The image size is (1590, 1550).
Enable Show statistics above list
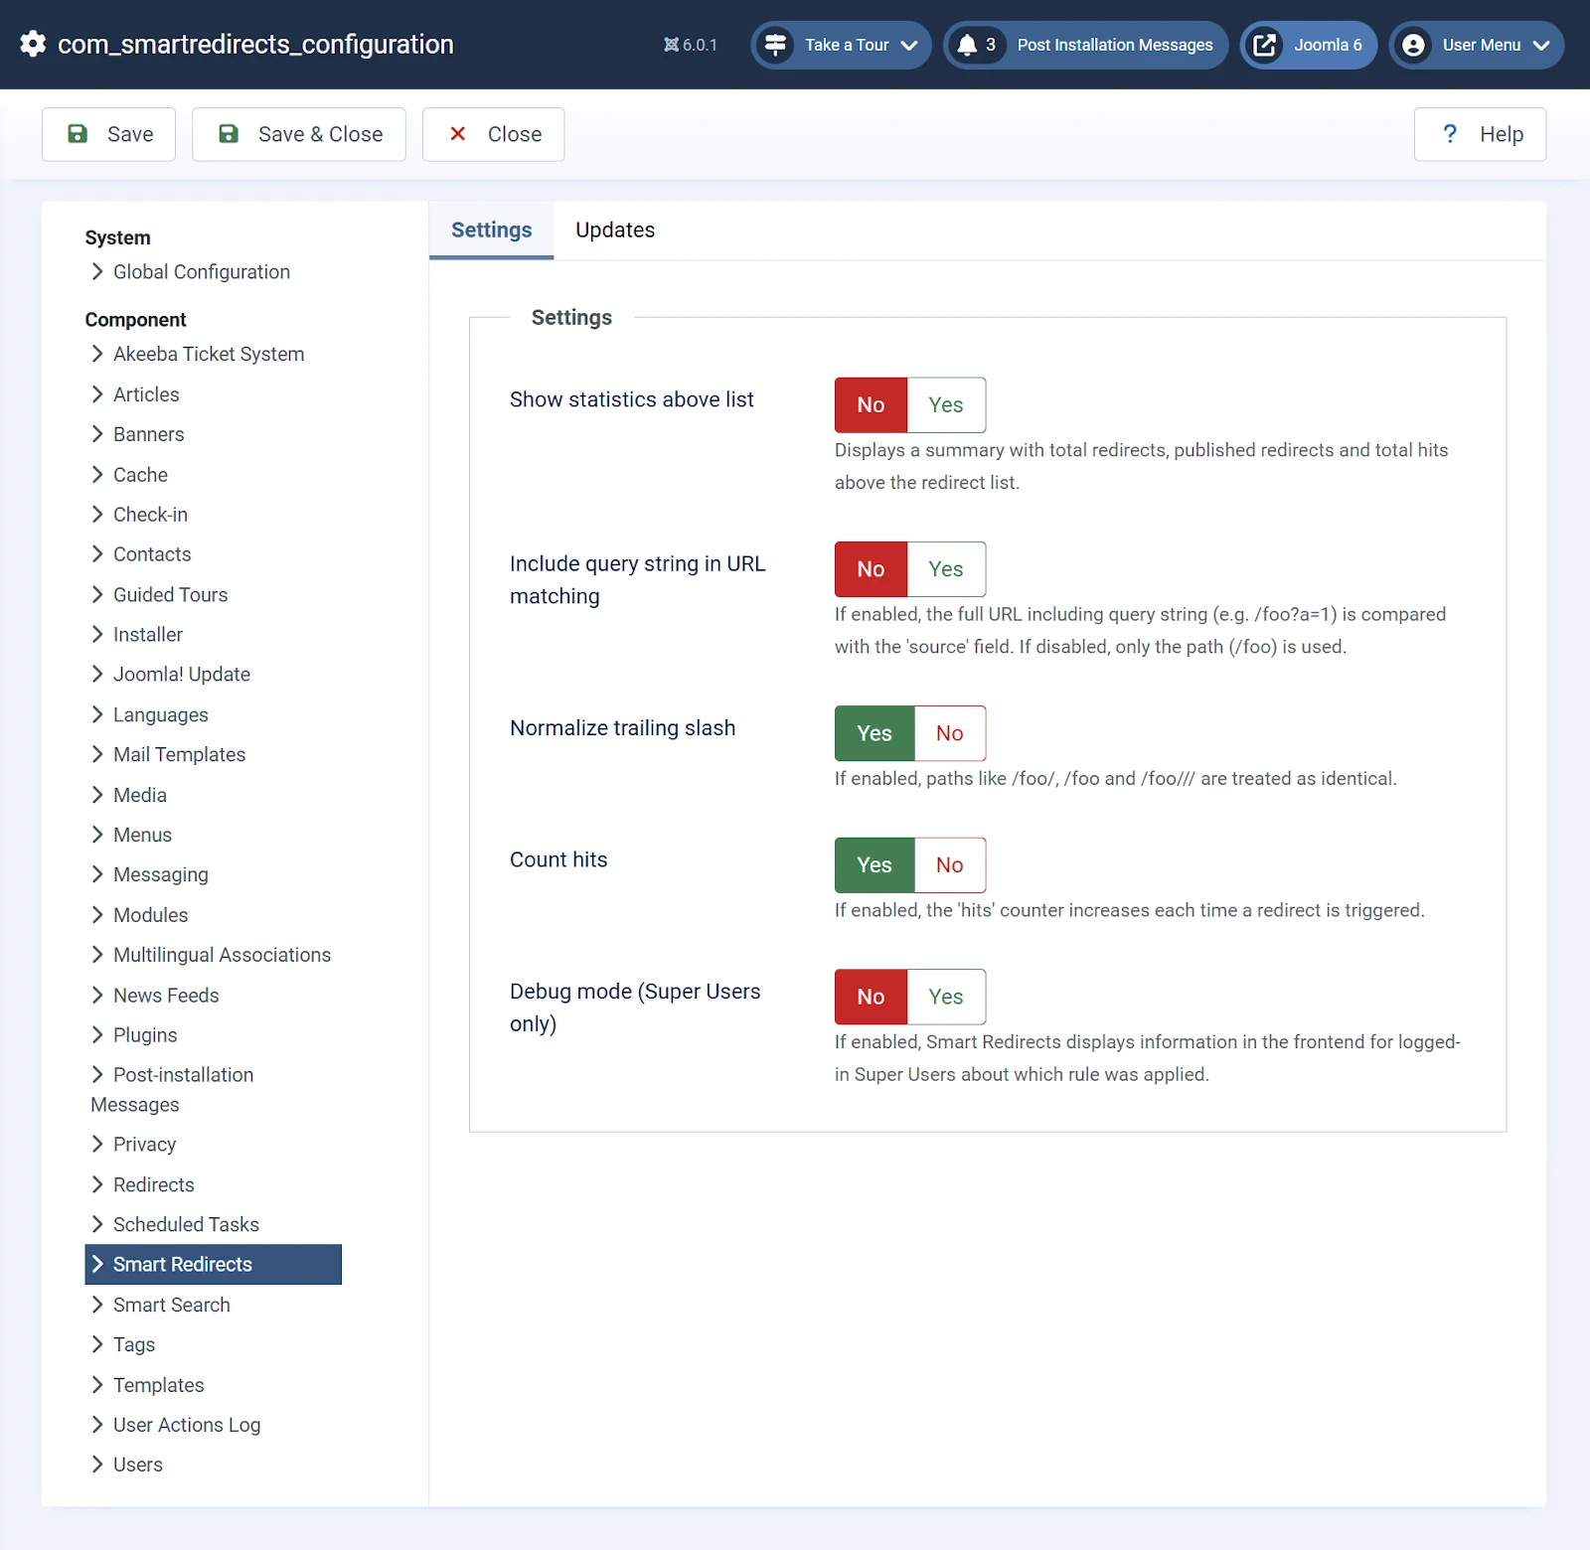tap(945, 404)
